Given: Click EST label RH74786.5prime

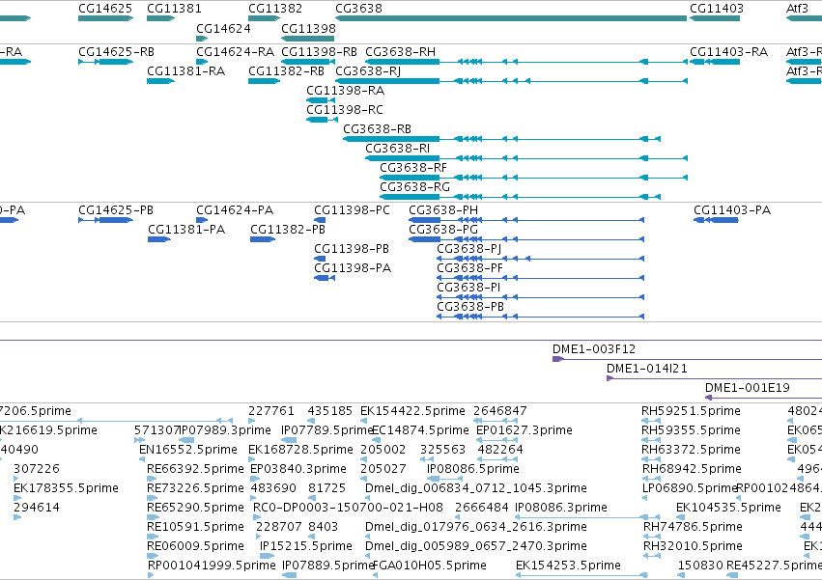Looking at the screenshot, I should tap(693, 527).
